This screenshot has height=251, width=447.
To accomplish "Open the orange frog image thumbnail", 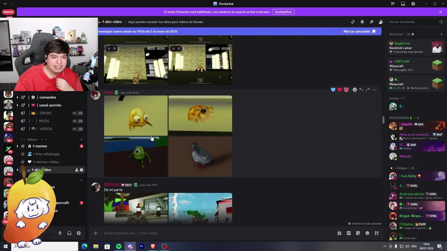I will coord(200,115).
